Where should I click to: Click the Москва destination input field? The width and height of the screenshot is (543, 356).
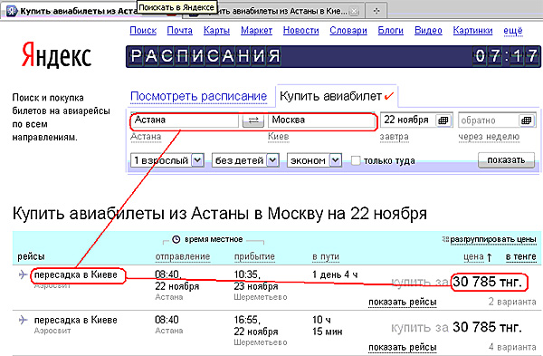point(321,120)
